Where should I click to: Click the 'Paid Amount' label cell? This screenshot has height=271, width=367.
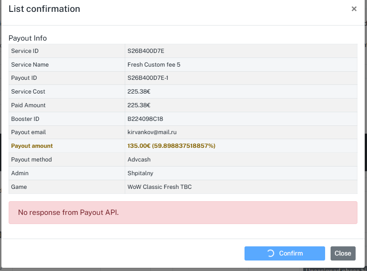click(67, 105)
